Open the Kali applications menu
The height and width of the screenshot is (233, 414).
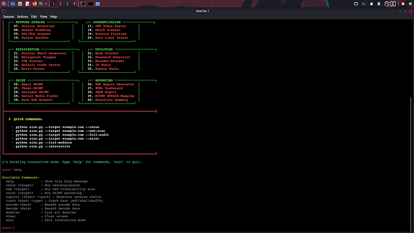[x=4, y=4]
